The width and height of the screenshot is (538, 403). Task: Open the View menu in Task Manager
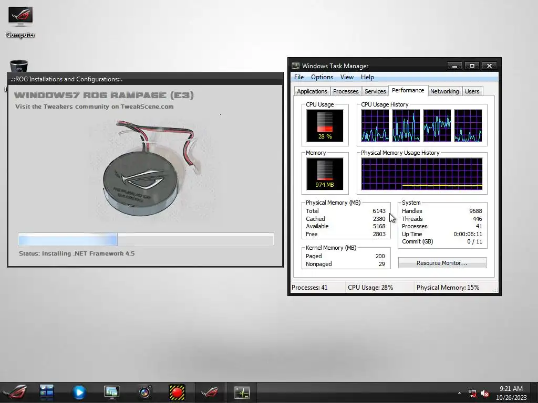(x=347, y=77)
